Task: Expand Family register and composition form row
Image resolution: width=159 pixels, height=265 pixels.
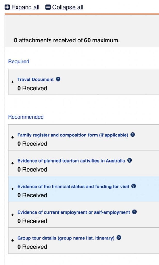Action: click(12, 137)
